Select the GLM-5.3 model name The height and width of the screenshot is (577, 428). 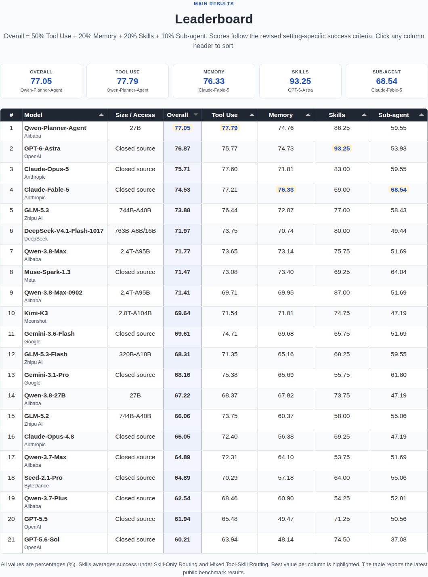click(36, 210)
